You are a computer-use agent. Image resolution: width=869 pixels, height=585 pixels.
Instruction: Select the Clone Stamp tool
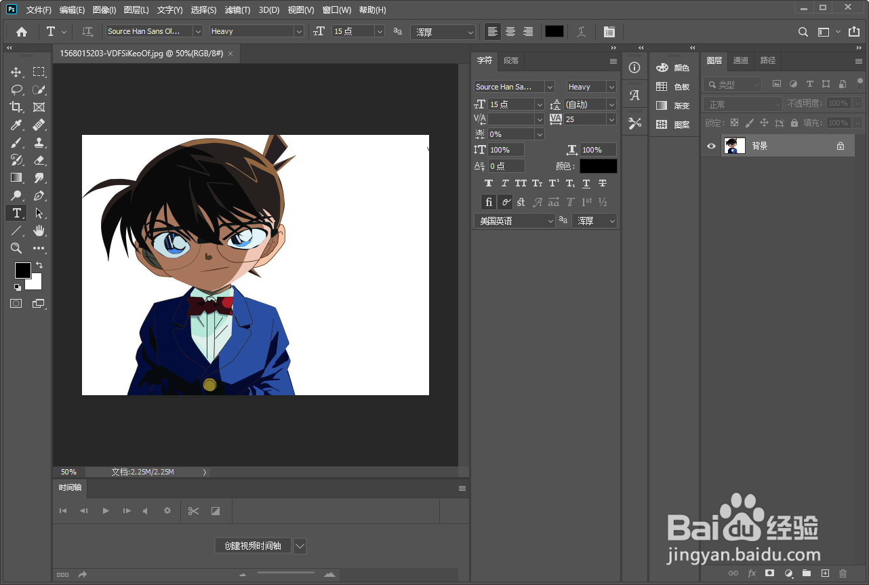(39, 142)
